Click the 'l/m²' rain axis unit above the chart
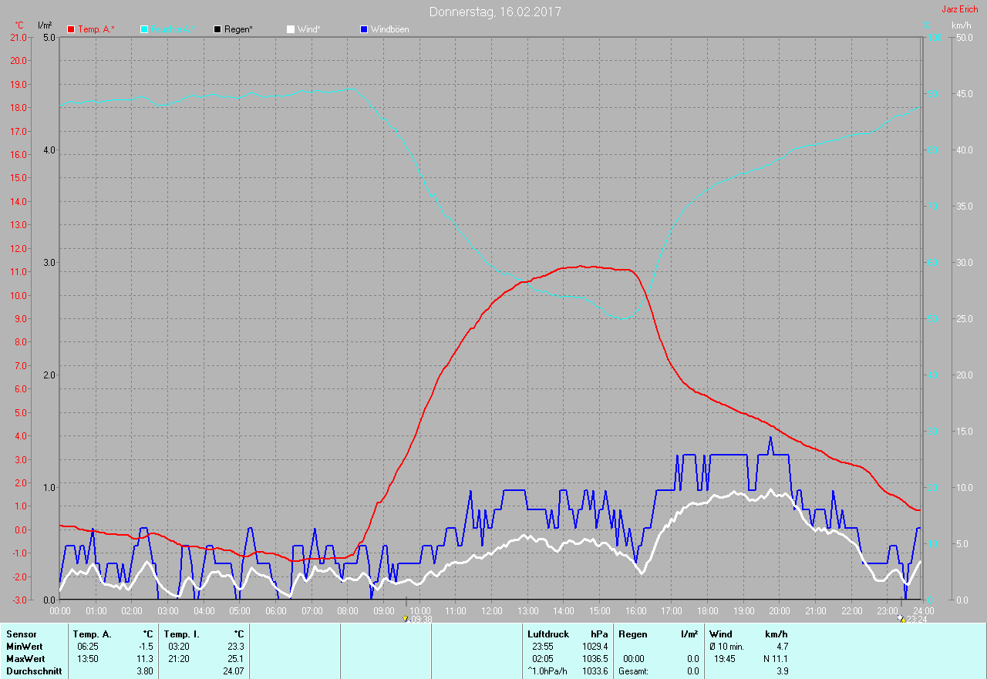The height and width of the screenshot is (679, 987). coord(45,25)
